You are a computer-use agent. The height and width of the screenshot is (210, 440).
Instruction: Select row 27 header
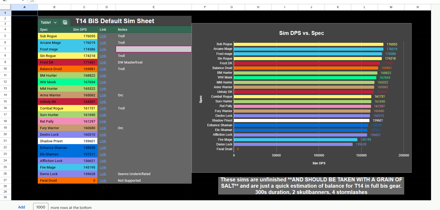click(5, 180)
